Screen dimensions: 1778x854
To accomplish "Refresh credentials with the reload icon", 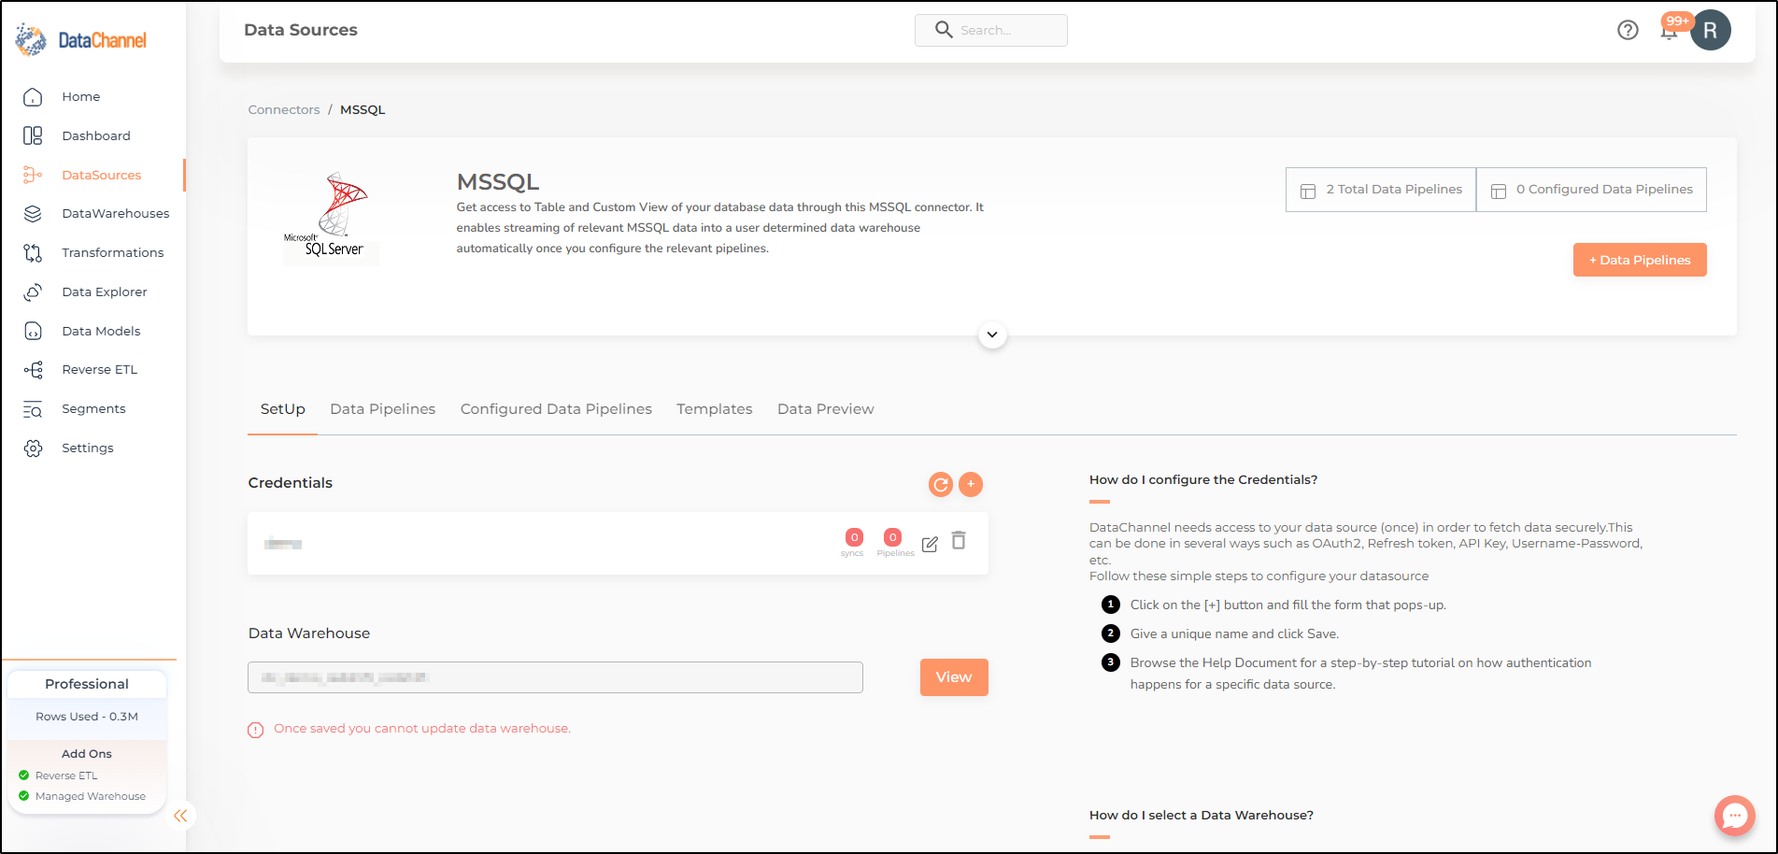I will coord(941,484).
